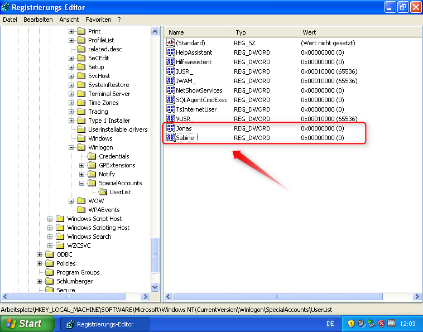Image resolution: width=423 pixels, height=332 pixels.
Task: Click the values pane scroll right arrow
Action: [417, 297]
